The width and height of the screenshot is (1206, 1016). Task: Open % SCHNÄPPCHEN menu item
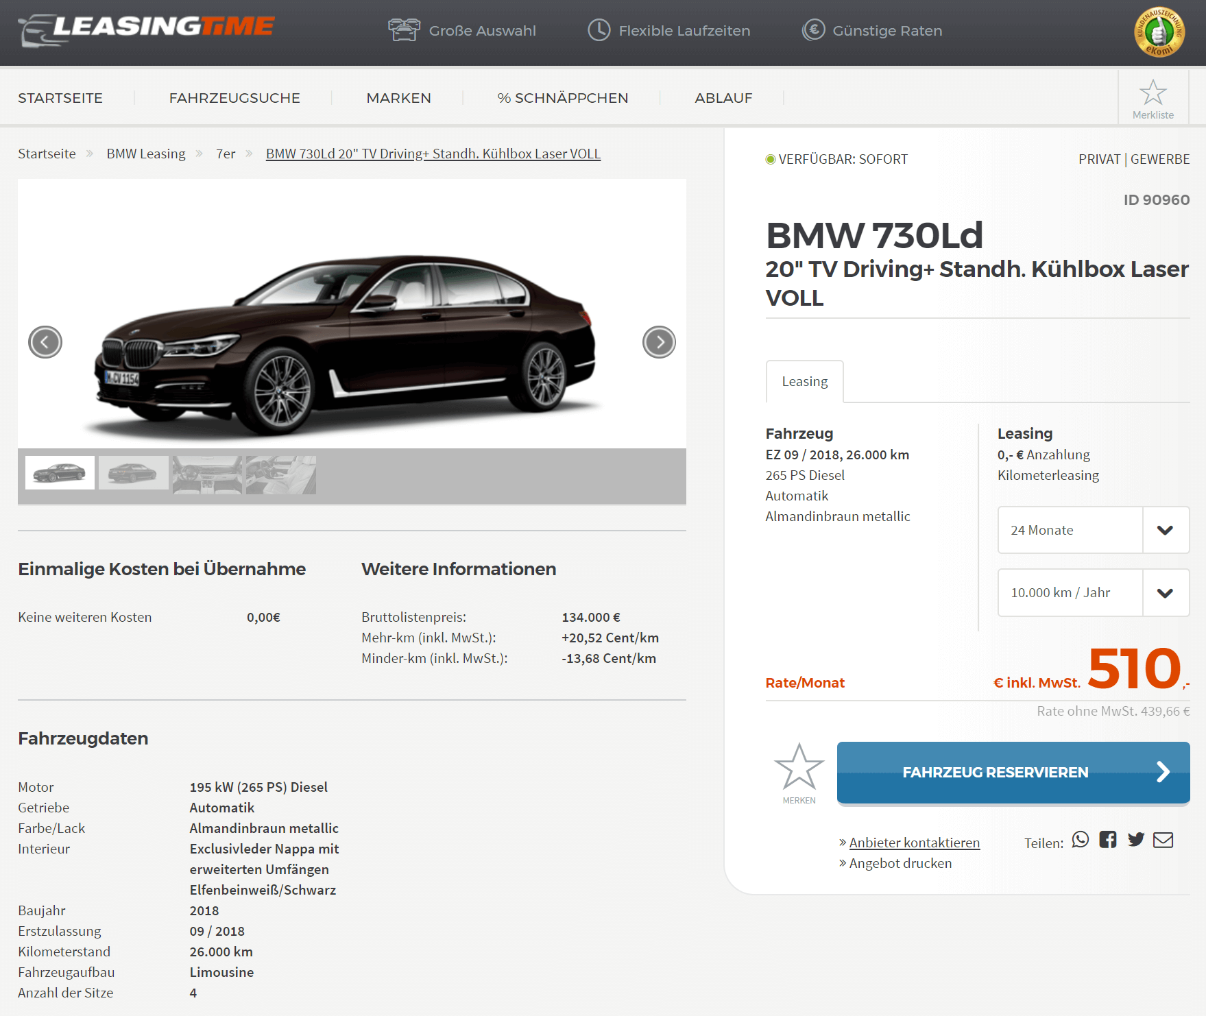point(563,98)
